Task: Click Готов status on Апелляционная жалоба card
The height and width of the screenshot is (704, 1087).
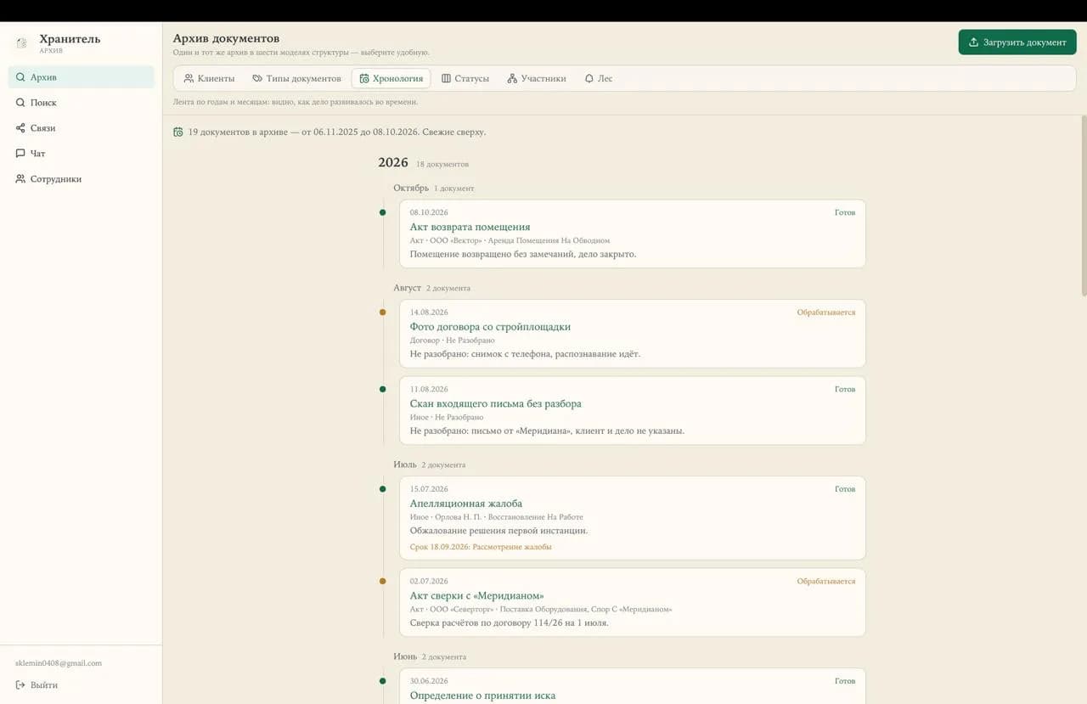Action: coord(845,489)
